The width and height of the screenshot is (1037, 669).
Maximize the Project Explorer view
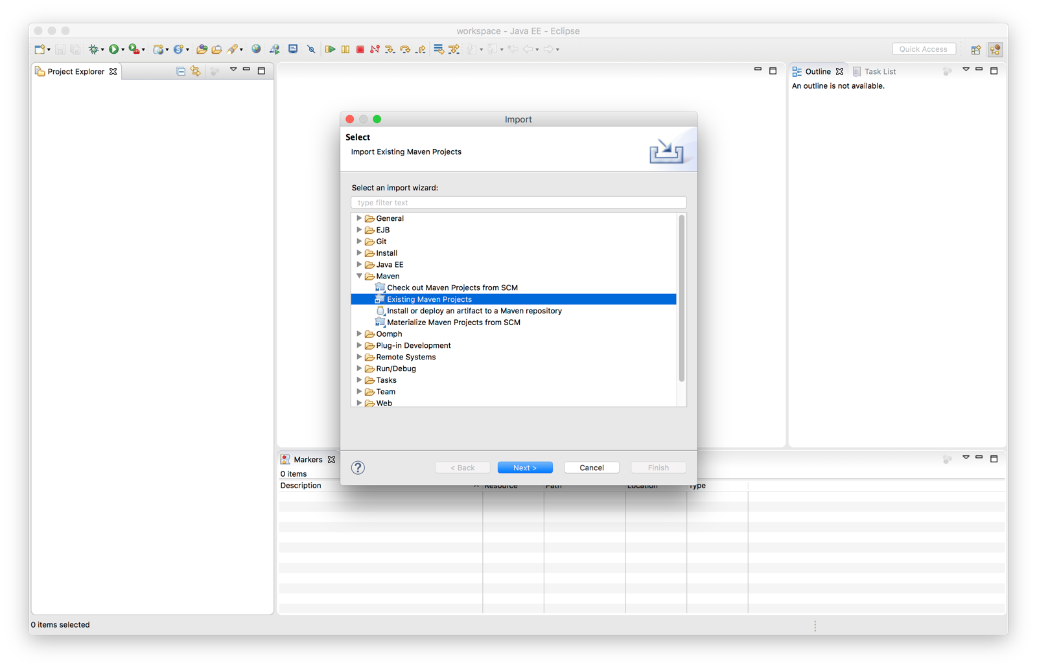261,71
